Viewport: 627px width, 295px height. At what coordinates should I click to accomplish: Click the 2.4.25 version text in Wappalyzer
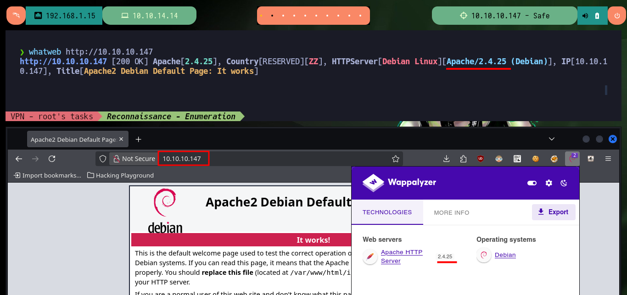click(x=445, y=256)
